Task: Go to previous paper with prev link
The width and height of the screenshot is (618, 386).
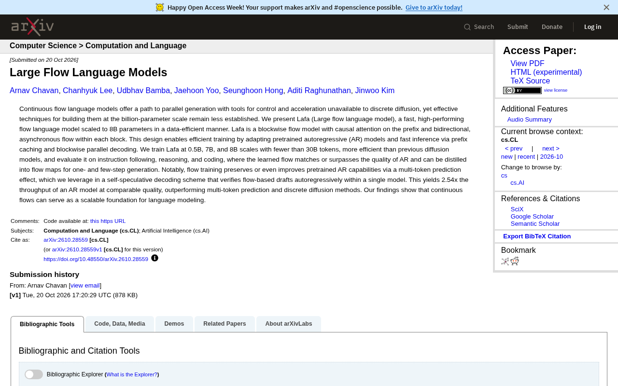Action: pos(514,149)
